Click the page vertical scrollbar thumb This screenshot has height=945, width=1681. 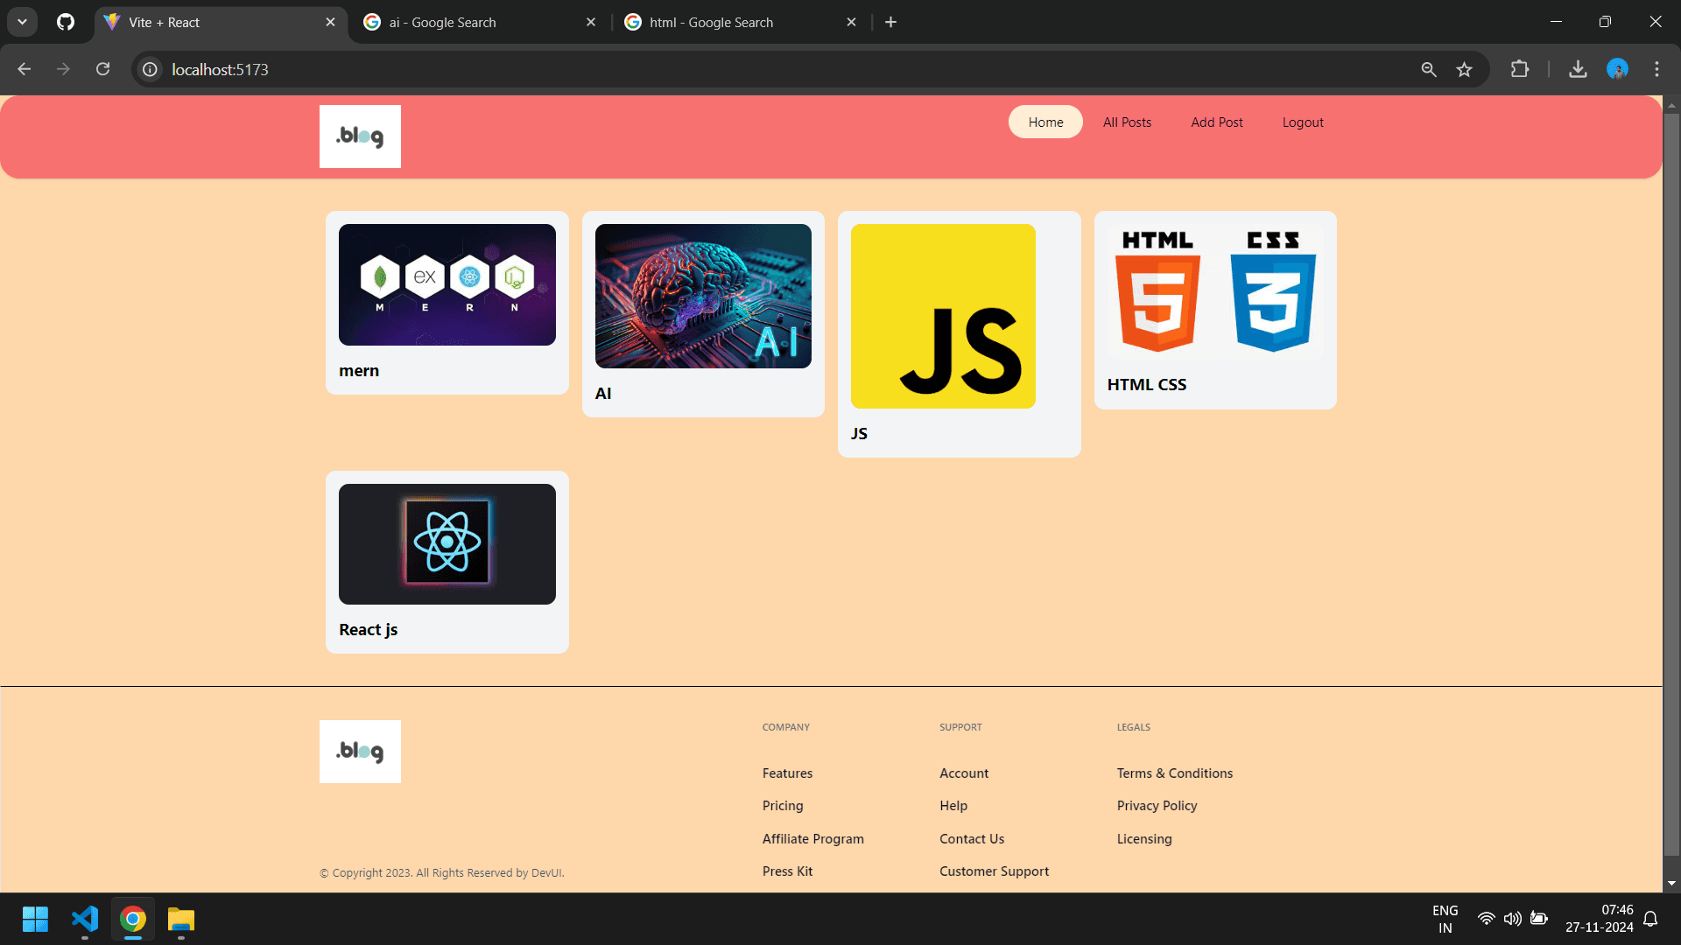tap(1671, 483)
